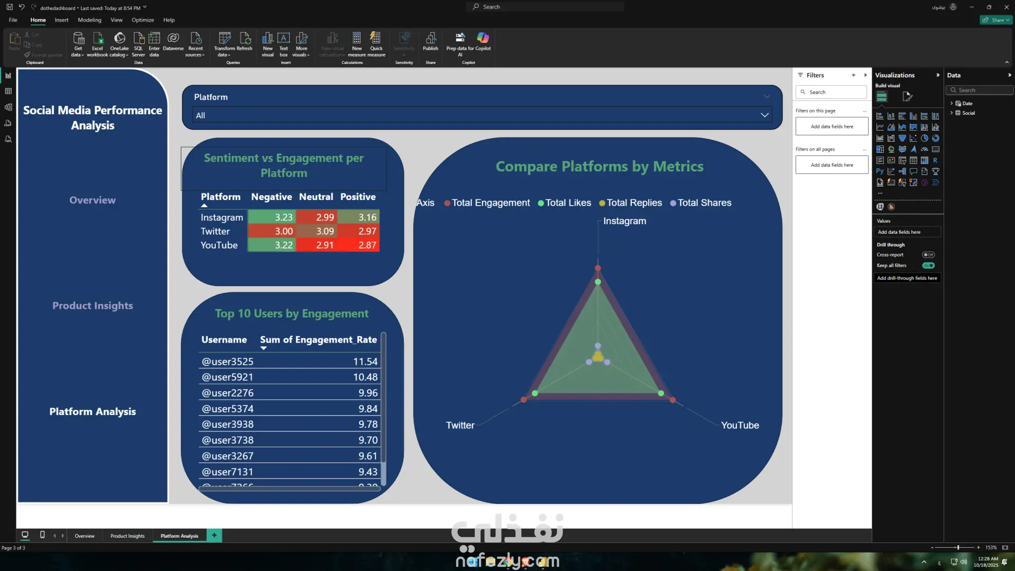Viewport: 1015px width, 571px height.
Task: Select the Pie chart visual icon
Action: pyautogui.click(x=924, y=138)
